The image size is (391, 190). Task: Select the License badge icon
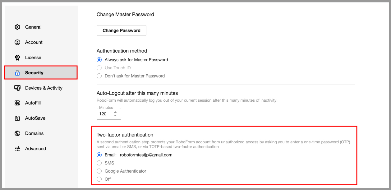17,58
